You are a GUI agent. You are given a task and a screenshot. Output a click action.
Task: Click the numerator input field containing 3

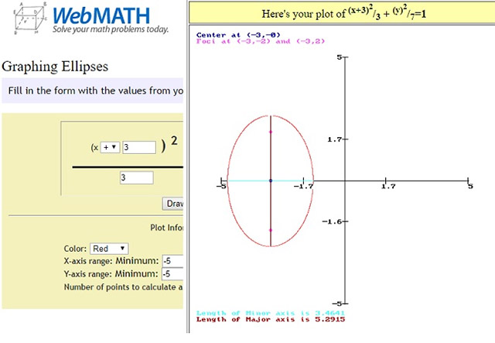point(139,147)
